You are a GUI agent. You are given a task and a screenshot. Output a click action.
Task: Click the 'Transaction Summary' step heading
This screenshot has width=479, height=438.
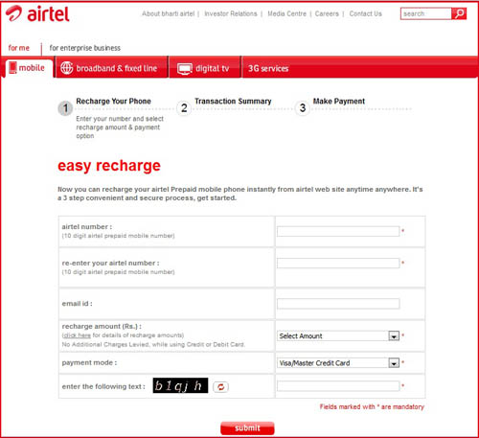233,101
